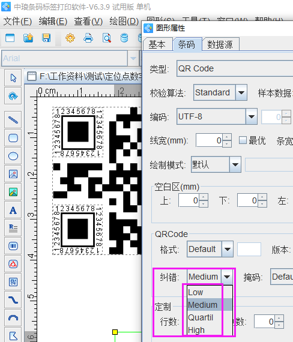This screenshot has width=293, height=342.
Task: Click the empty field next to 格式 dropdown
Action: tap(249, 249)
